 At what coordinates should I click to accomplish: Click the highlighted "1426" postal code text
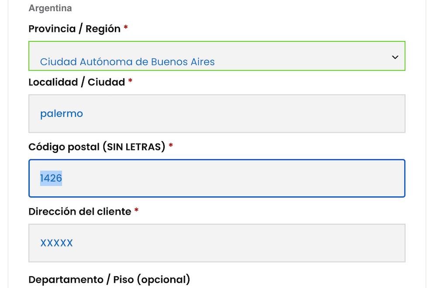(51, 178)
